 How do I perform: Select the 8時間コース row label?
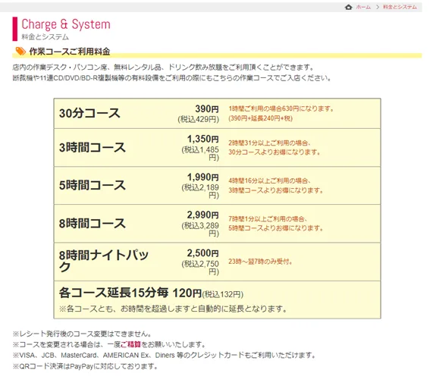tap(93, 224)
